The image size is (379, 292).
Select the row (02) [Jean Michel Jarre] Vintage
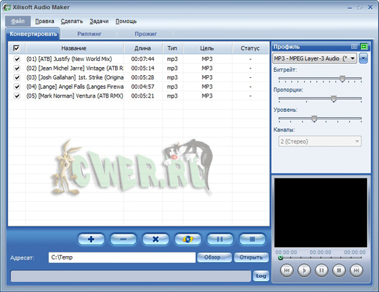(x=139, y=68)
